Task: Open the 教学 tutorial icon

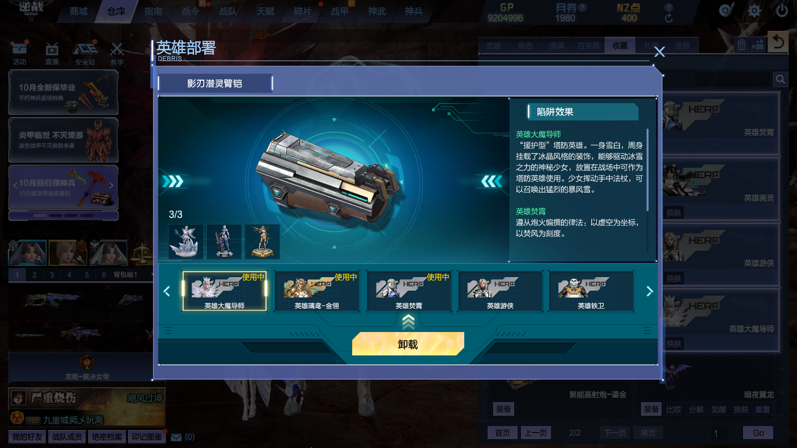Action: point(117,53)
